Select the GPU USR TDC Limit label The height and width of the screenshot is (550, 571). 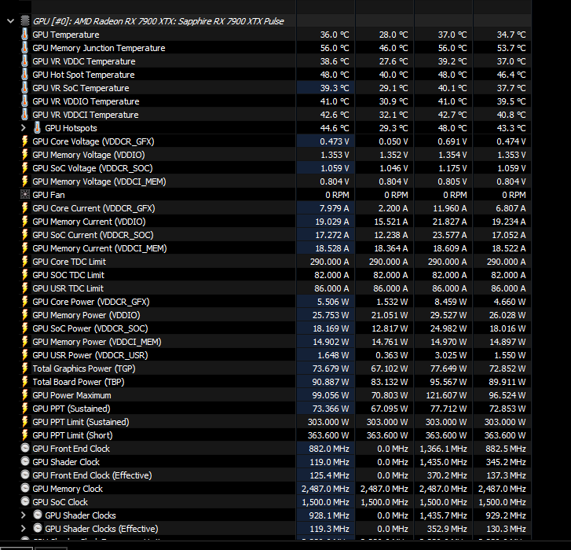(68, 288)
